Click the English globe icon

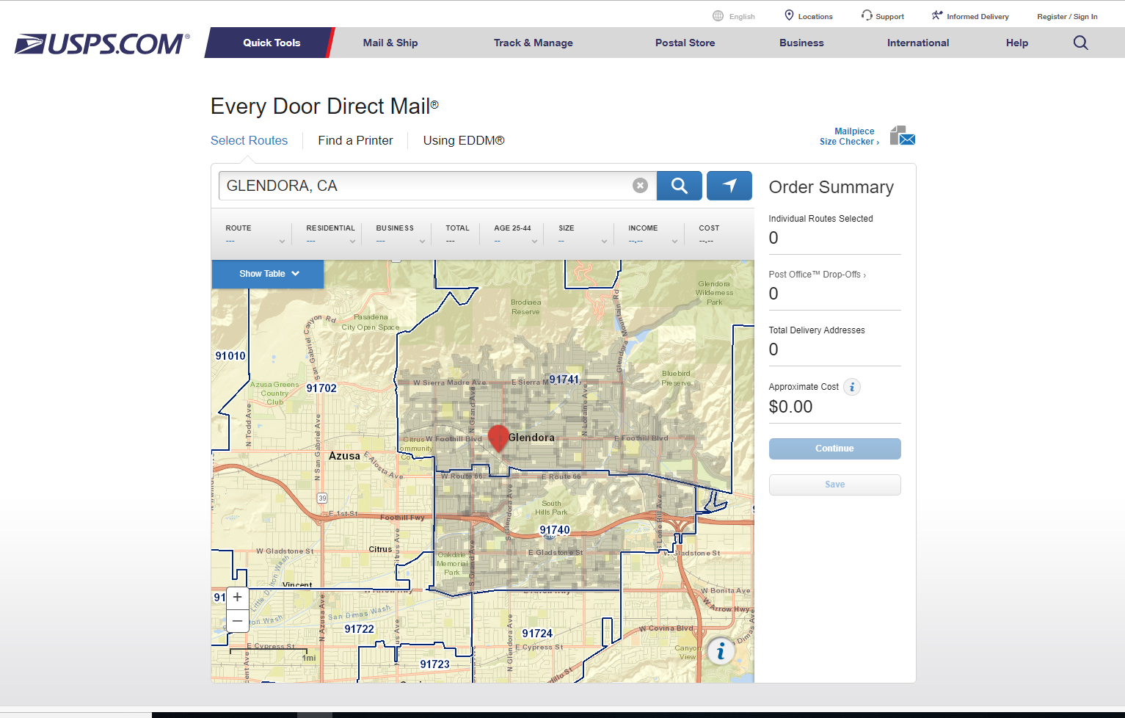pyautogui.click(x=718, y=16)
